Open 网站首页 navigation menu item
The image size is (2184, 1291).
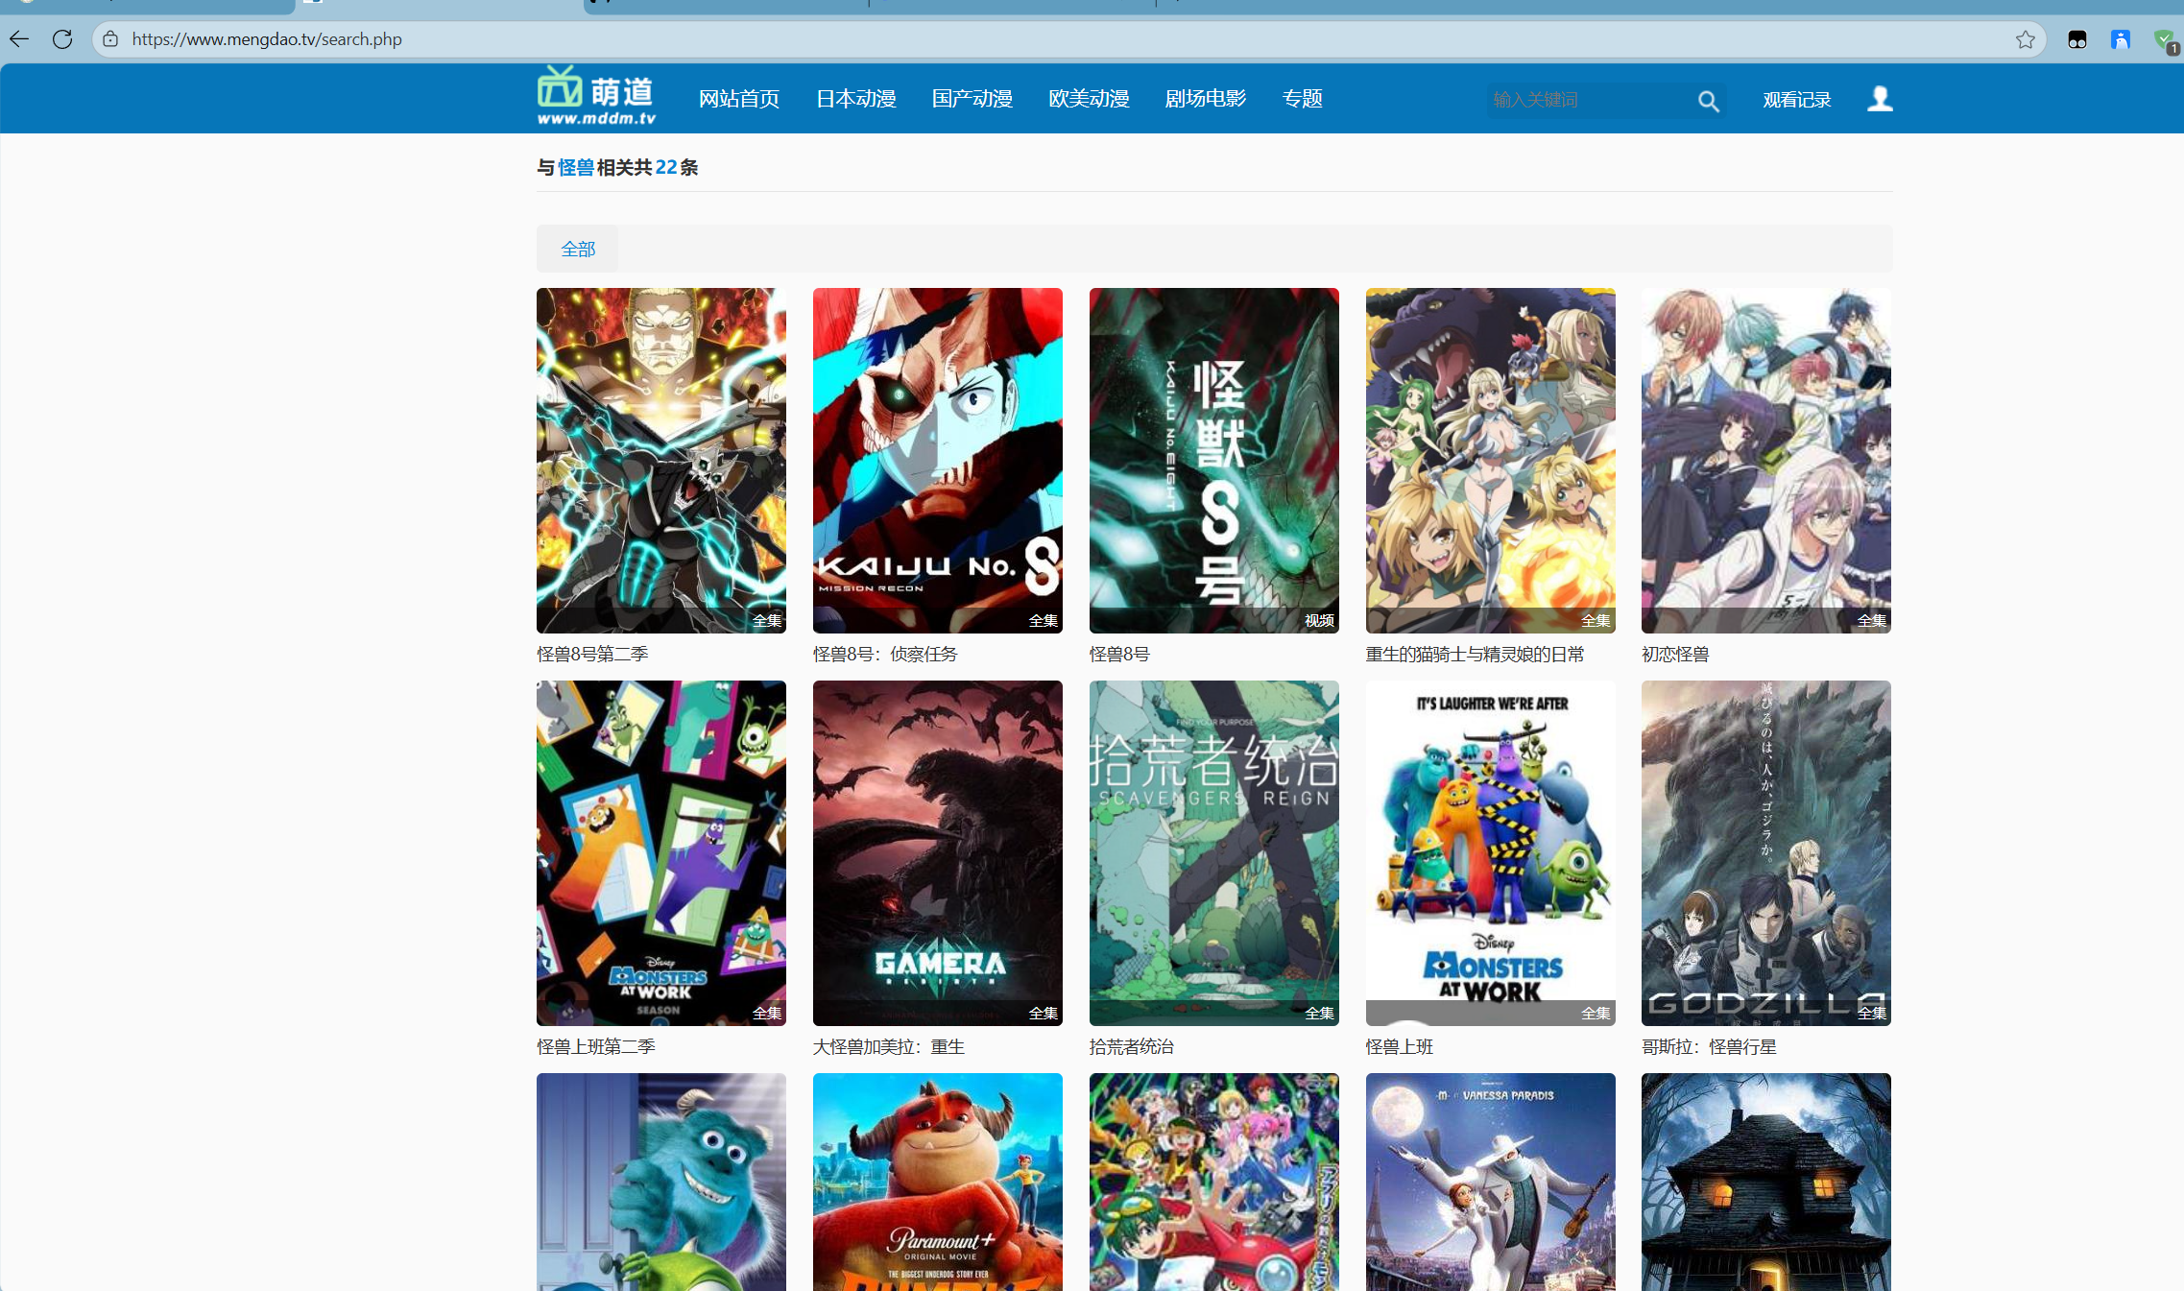tap(738, 99)
